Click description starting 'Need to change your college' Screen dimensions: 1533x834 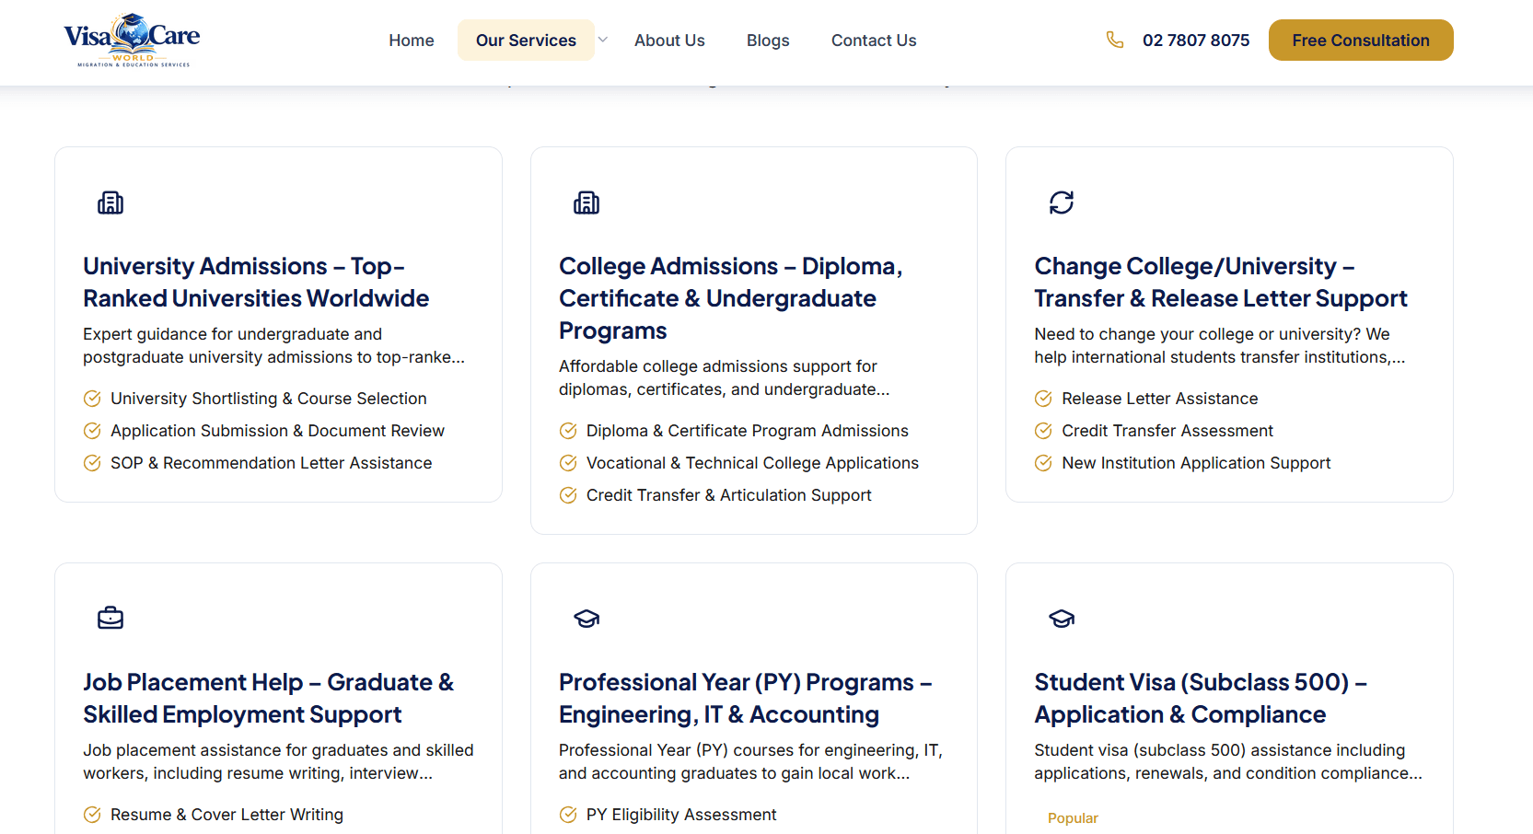1220,346
